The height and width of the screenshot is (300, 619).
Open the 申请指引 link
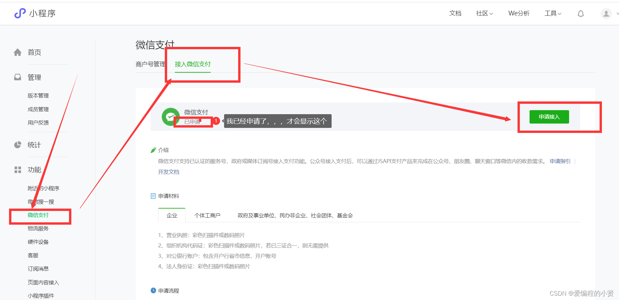point(560,161)
